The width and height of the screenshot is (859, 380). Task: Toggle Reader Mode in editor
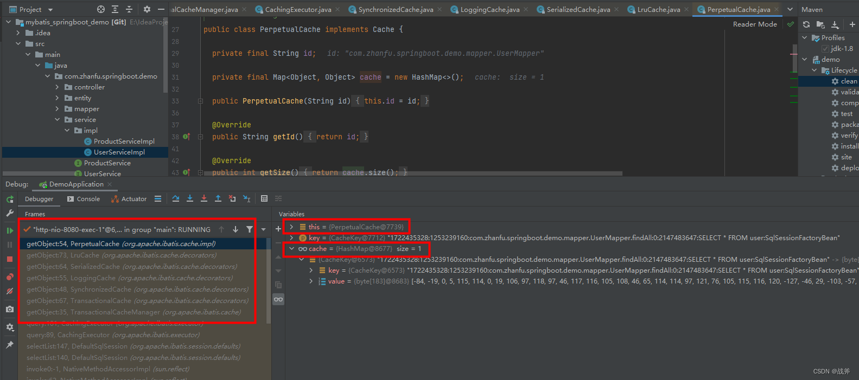click(755, 24)
